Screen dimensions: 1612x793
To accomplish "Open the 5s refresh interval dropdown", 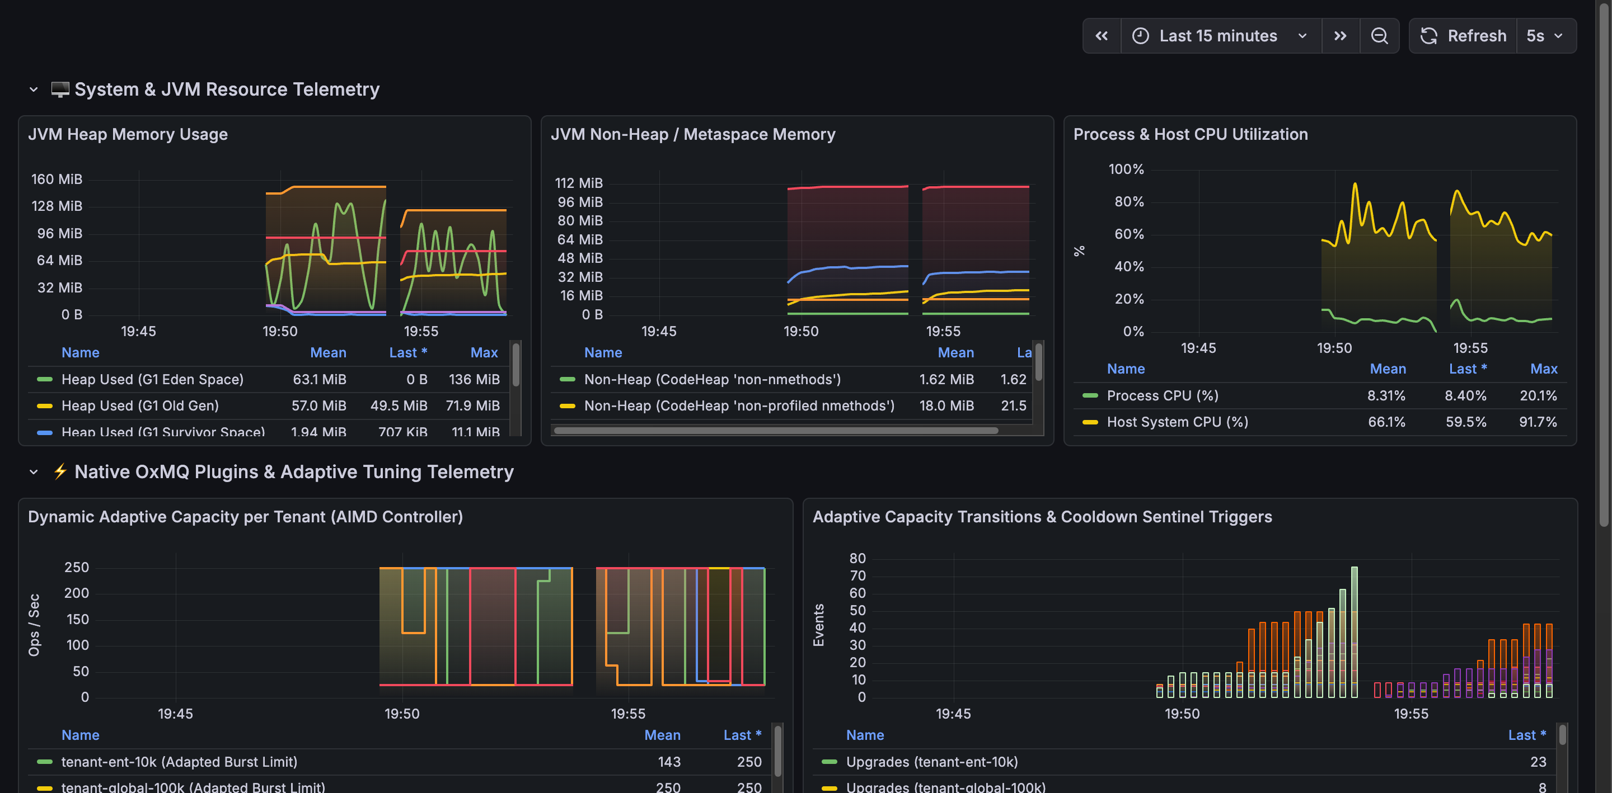I will (x=1545, y=36).
